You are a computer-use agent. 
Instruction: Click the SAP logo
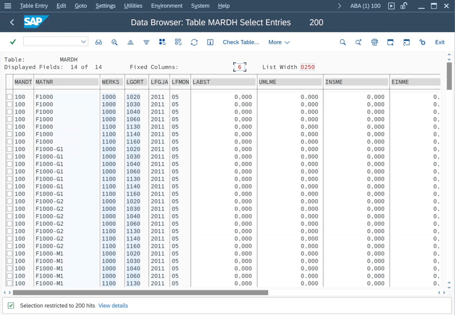(x=36, y=22)
